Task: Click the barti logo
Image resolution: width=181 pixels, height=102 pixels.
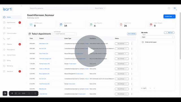Action: click(8, 9)
